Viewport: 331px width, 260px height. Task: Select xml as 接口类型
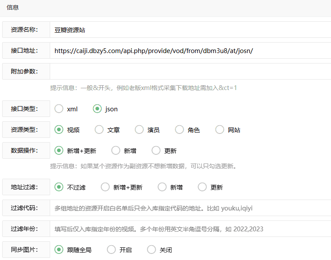pyautogui.click(x=59, y=109)
